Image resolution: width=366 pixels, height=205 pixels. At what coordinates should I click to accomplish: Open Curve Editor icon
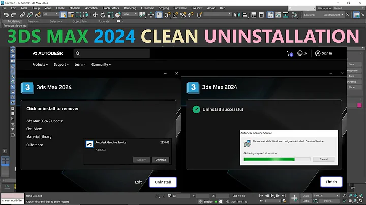pyautogui.click(x=278, y=15)
